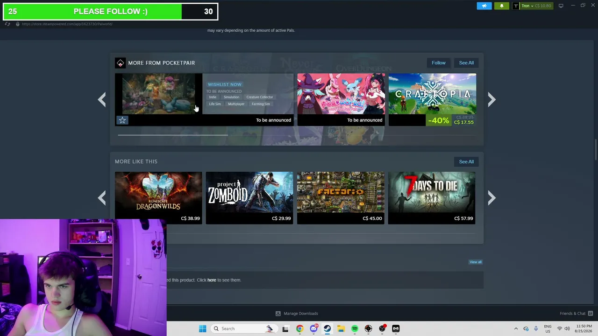Open Friends & Chat panel

click(577, 314)
